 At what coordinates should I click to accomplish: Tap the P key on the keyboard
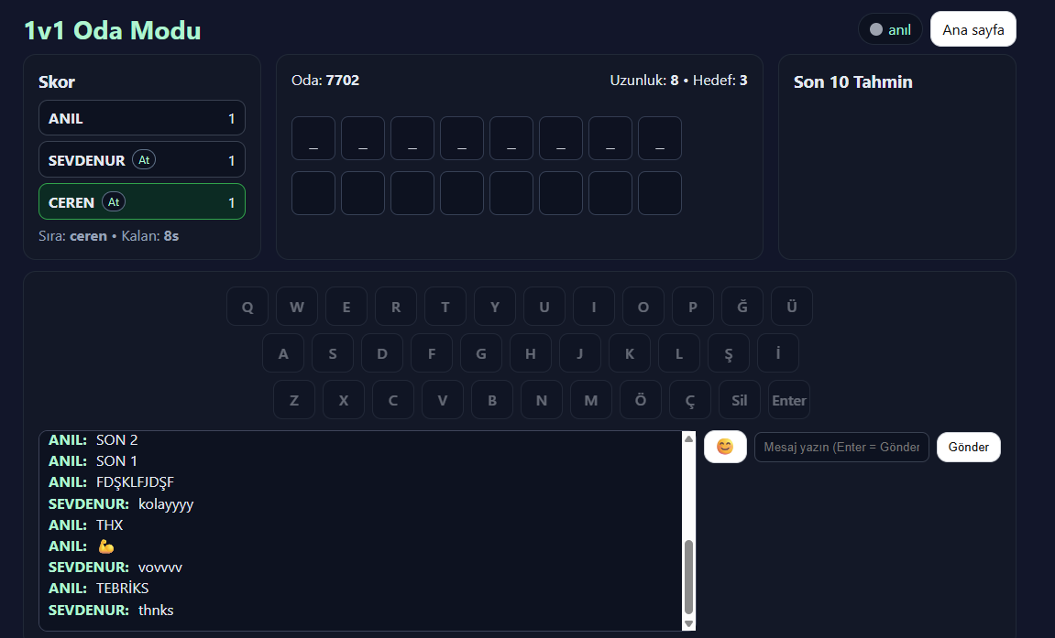[693, 307]
